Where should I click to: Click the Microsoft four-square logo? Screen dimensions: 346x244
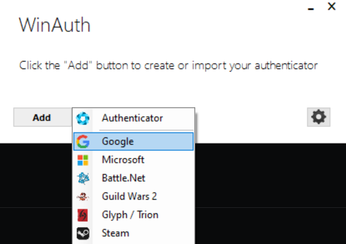click(x=83, y=160)
